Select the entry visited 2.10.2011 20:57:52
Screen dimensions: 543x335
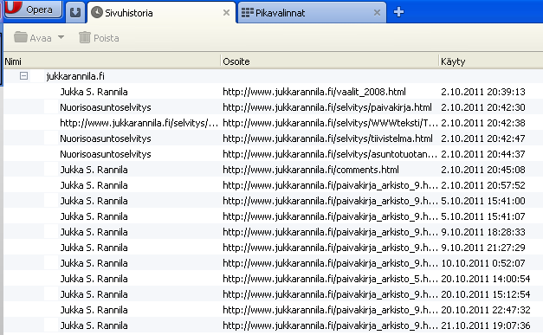273,185
